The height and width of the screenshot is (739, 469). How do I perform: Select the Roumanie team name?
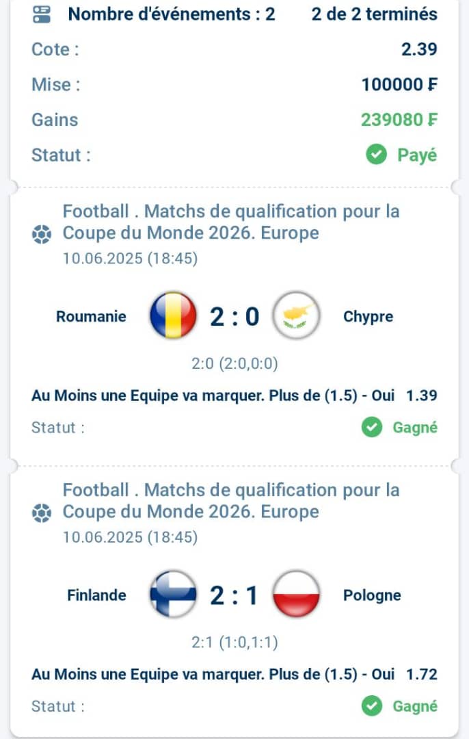(x=91, y=316)
